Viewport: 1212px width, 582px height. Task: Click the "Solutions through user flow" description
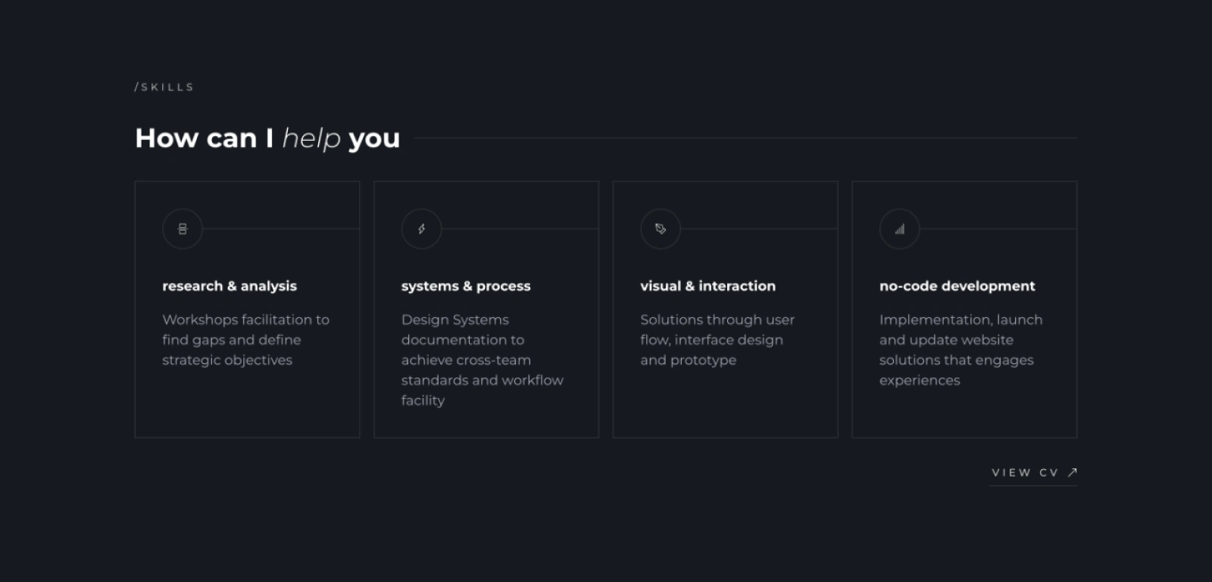click(x=717, y=340)
